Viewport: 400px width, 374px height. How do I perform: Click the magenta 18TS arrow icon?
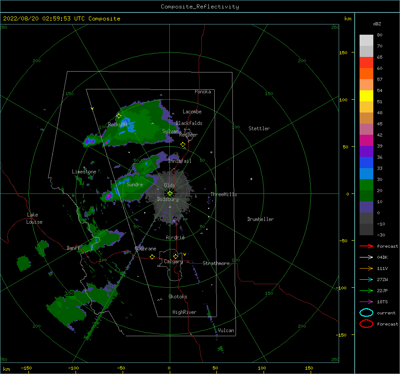[366, 302]
